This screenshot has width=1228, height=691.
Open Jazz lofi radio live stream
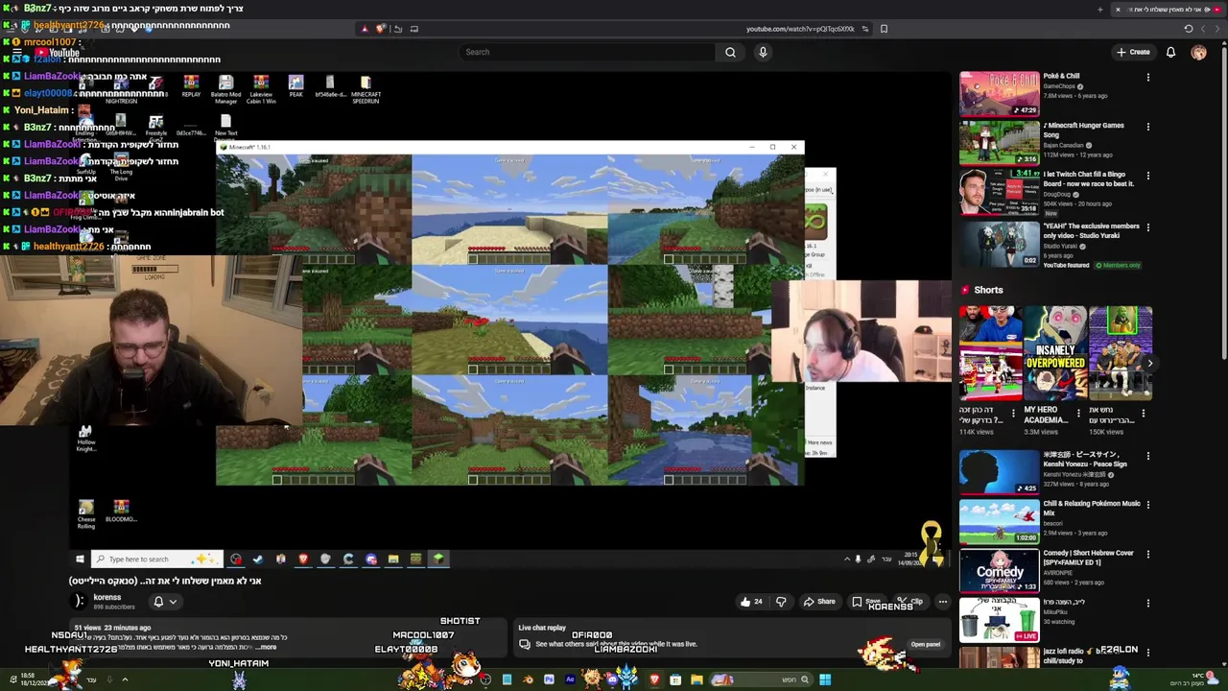coord(999,659)
